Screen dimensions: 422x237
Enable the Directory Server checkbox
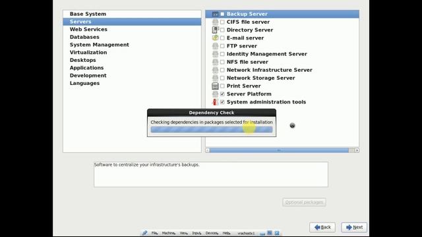[222, 30]
